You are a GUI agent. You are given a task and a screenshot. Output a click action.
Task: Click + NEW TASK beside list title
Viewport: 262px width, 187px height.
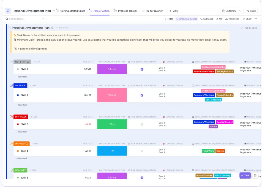click(62, 28)
